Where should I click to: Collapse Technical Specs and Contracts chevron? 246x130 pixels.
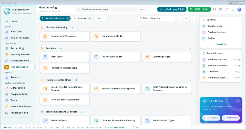(x=190, y=112)
